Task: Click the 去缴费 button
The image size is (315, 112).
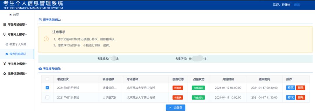Action: [x=175, y=108]
